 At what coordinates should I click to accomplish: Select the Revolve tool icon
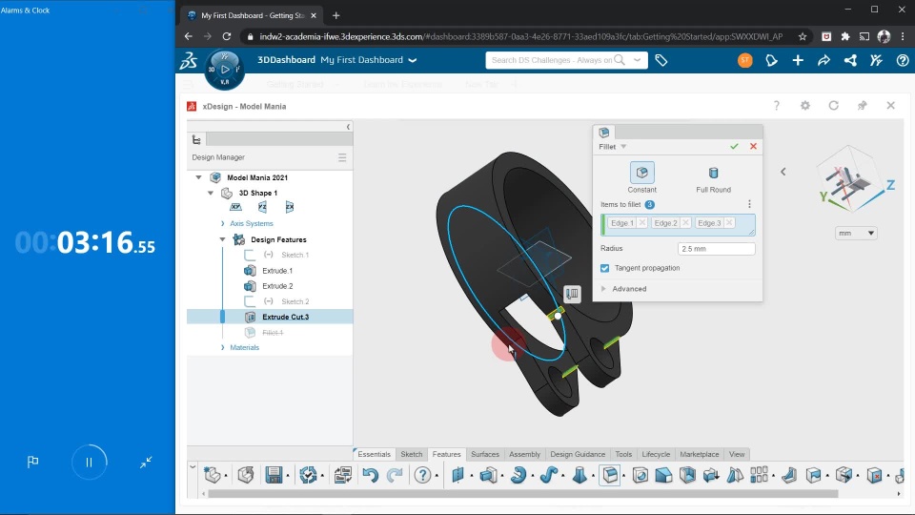(518, 475)
